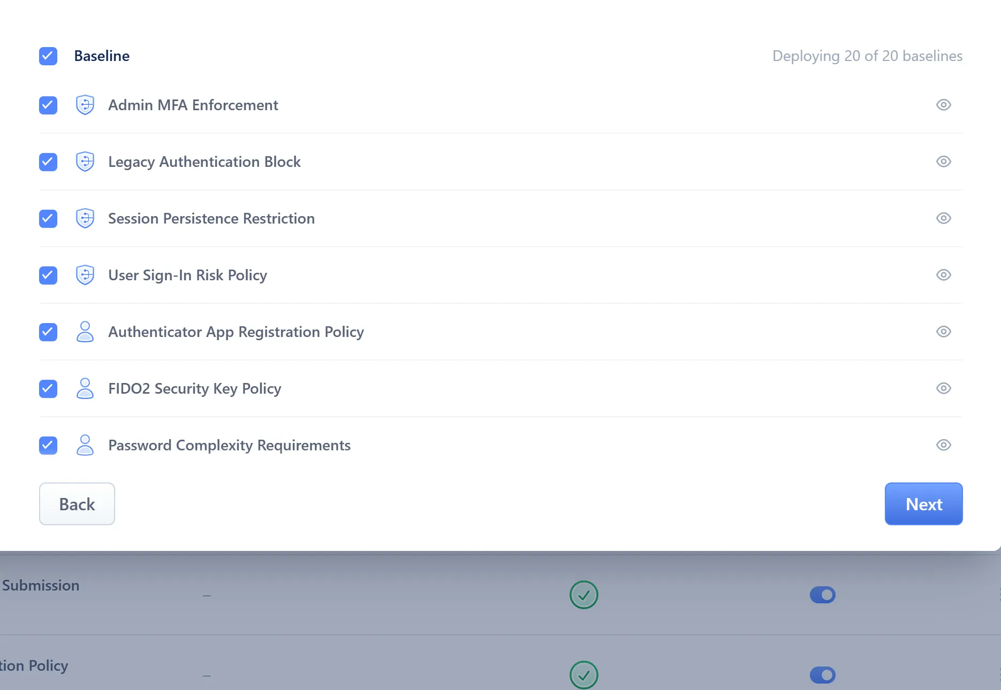Preview User Sign-In Risk Policy eye icon
Viewport: 1001px width, 690px height.
click(944, 275)
